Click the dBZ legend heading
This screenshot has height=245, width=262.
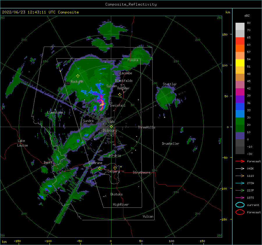click(247, 15)
